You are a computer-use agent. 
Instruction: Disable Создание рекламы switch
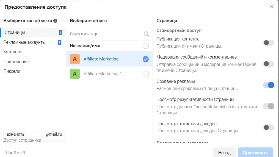[269, 85]
